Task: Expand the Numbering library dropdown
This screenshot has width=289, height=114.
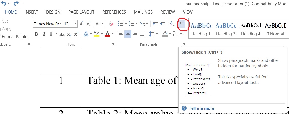Action: click(x=136, y=24)
